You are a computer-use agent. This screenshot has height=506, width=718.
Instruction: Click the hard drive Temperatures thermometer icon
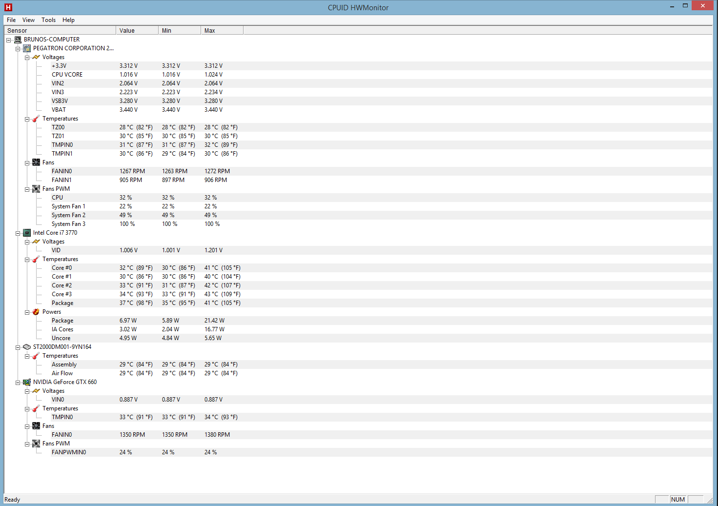(x=36, y=356)
